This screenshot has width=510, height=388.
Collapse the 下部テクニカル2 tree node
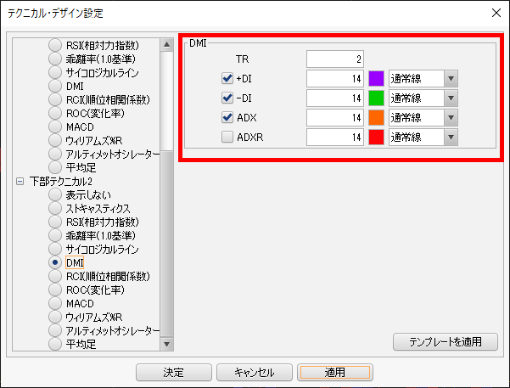[20, 181]
